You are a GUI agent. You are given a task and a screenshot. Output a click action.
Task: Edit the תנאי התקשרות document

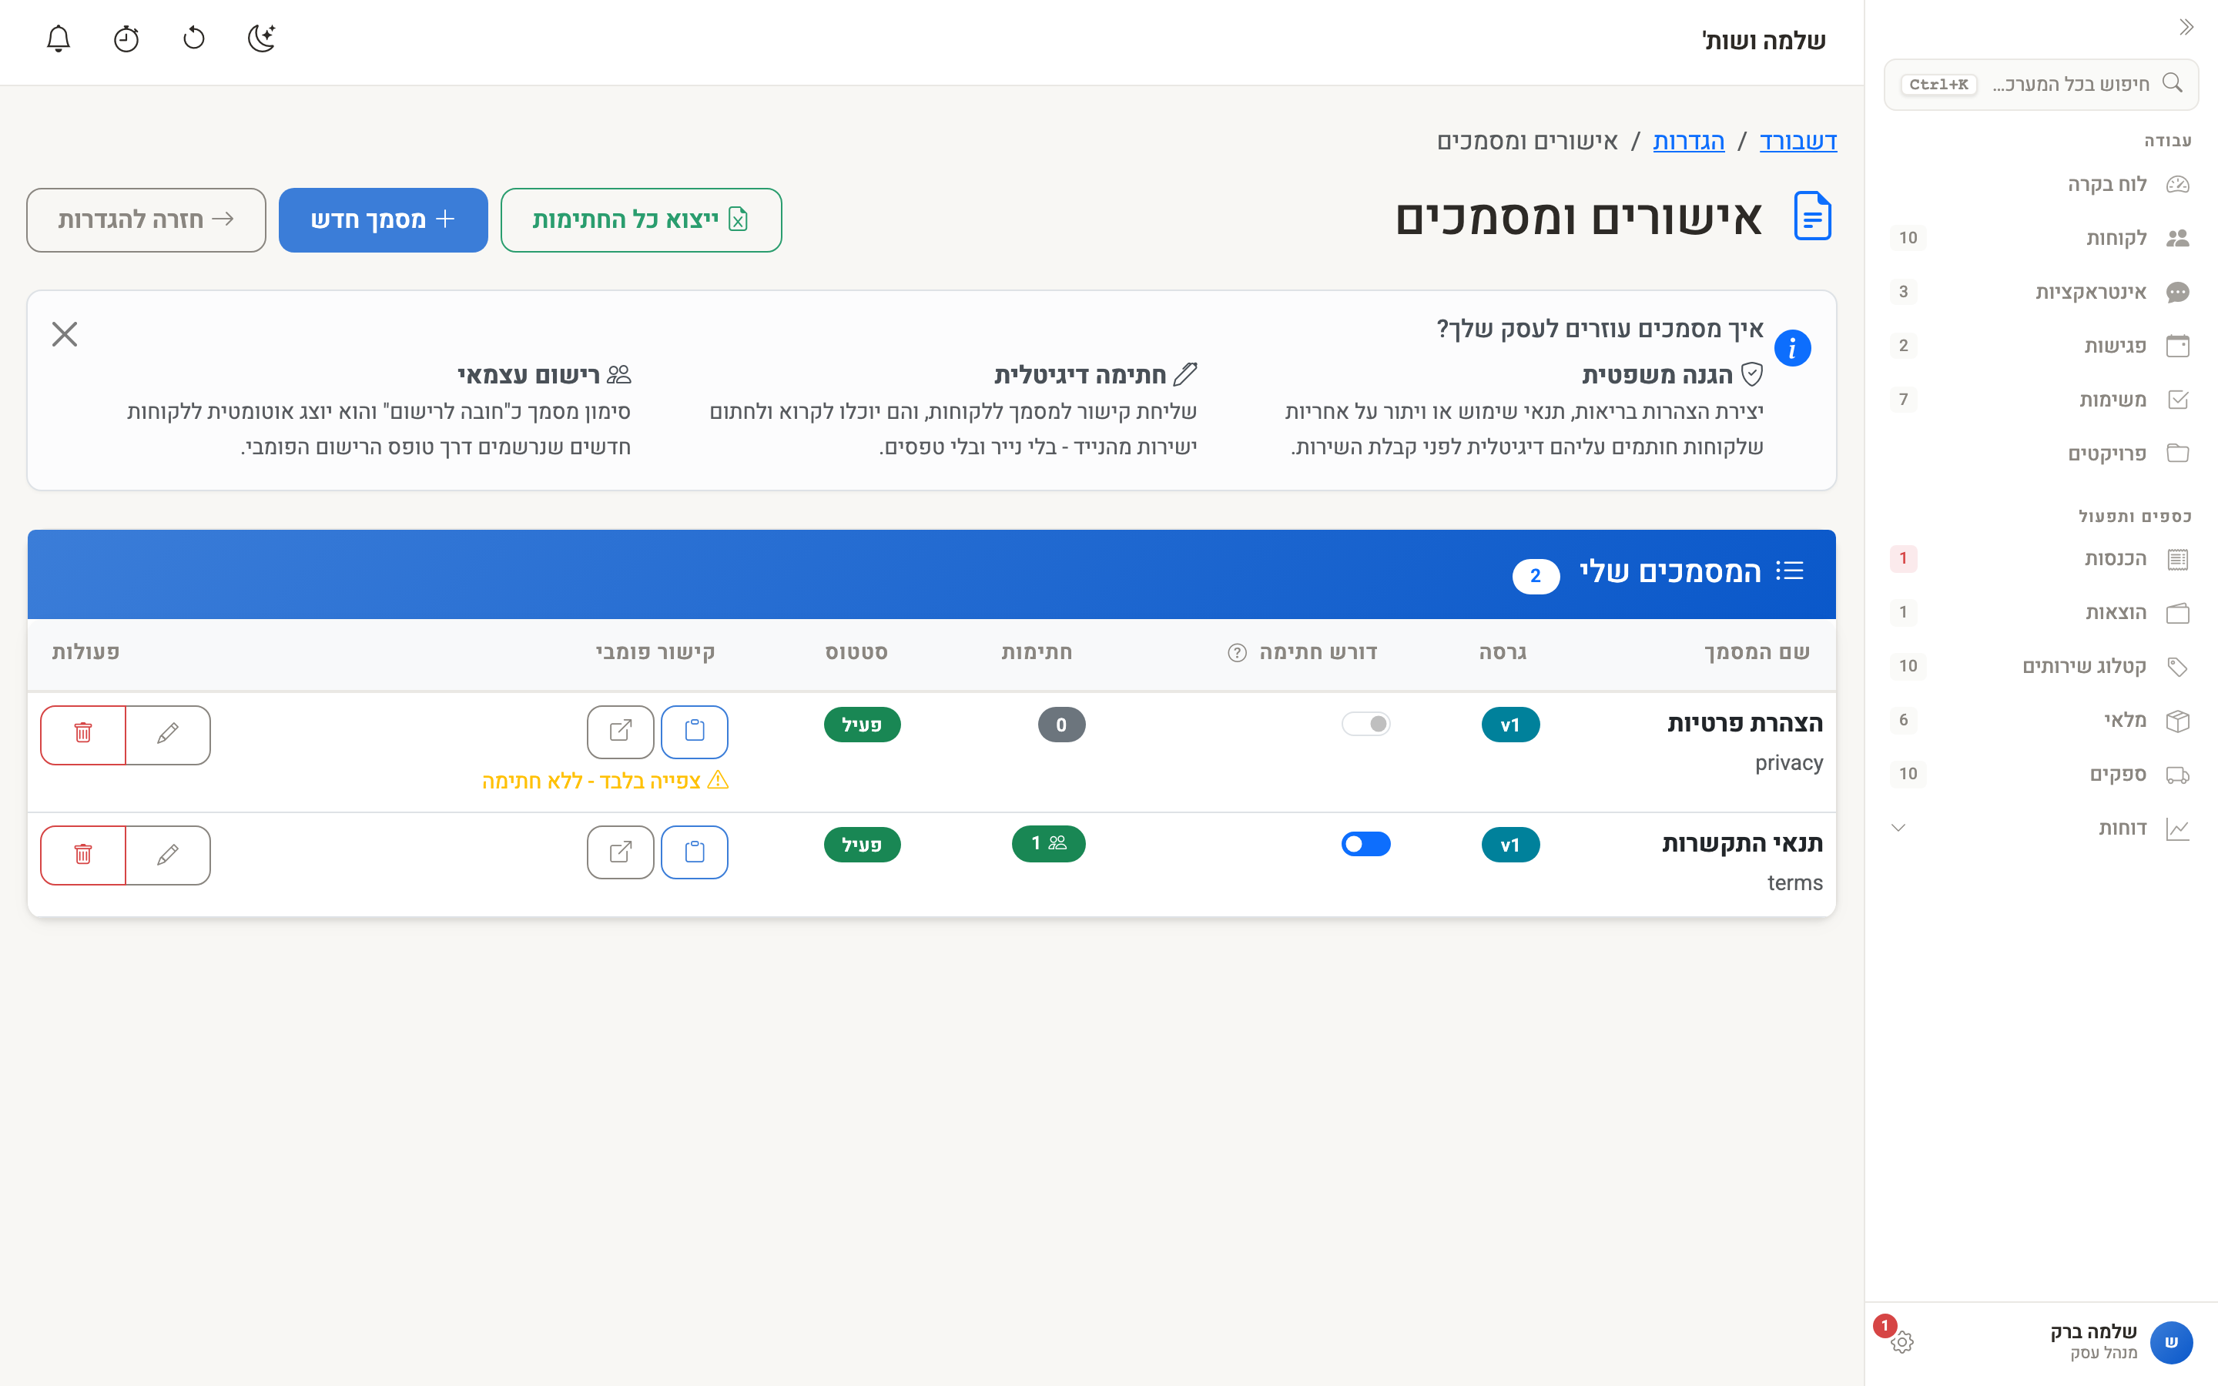(x=168, y=855)
